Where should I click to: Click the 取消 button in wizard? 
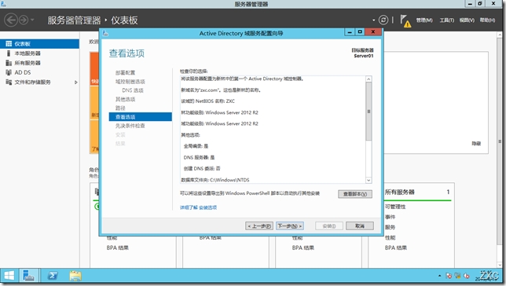[x=360, y=226]
